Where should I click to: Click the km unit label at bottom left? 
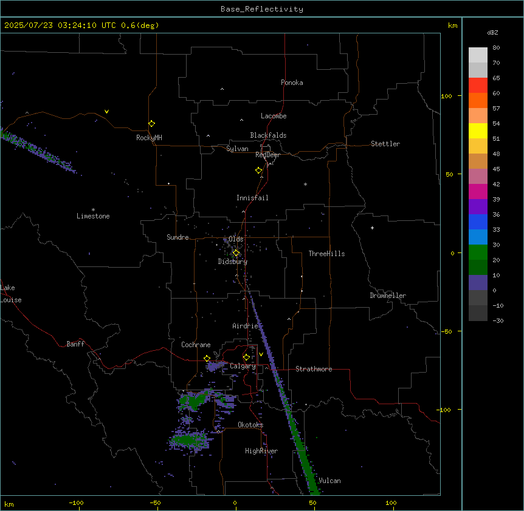[x=9, y=504]
